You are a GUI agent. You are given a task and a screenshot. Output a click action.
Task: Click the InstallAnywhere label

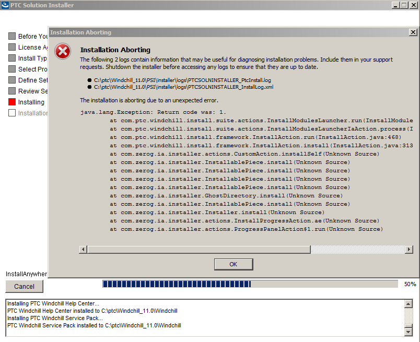(26, 274)
